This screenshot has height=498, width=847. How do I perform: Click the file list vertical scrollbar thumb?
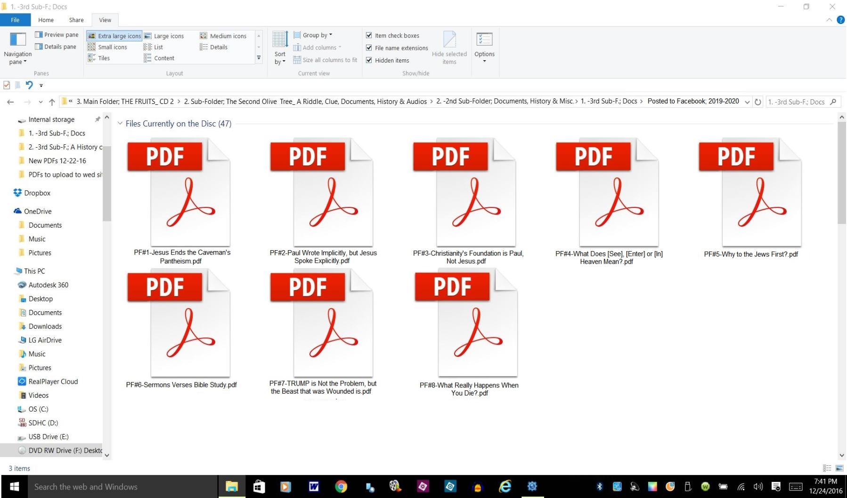tap(842, 173)
